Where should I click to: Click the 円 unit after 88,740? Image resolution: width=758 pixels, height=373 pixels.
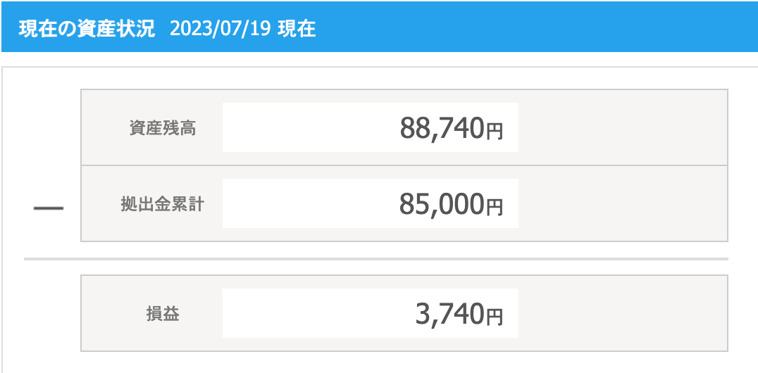[495, 132]
